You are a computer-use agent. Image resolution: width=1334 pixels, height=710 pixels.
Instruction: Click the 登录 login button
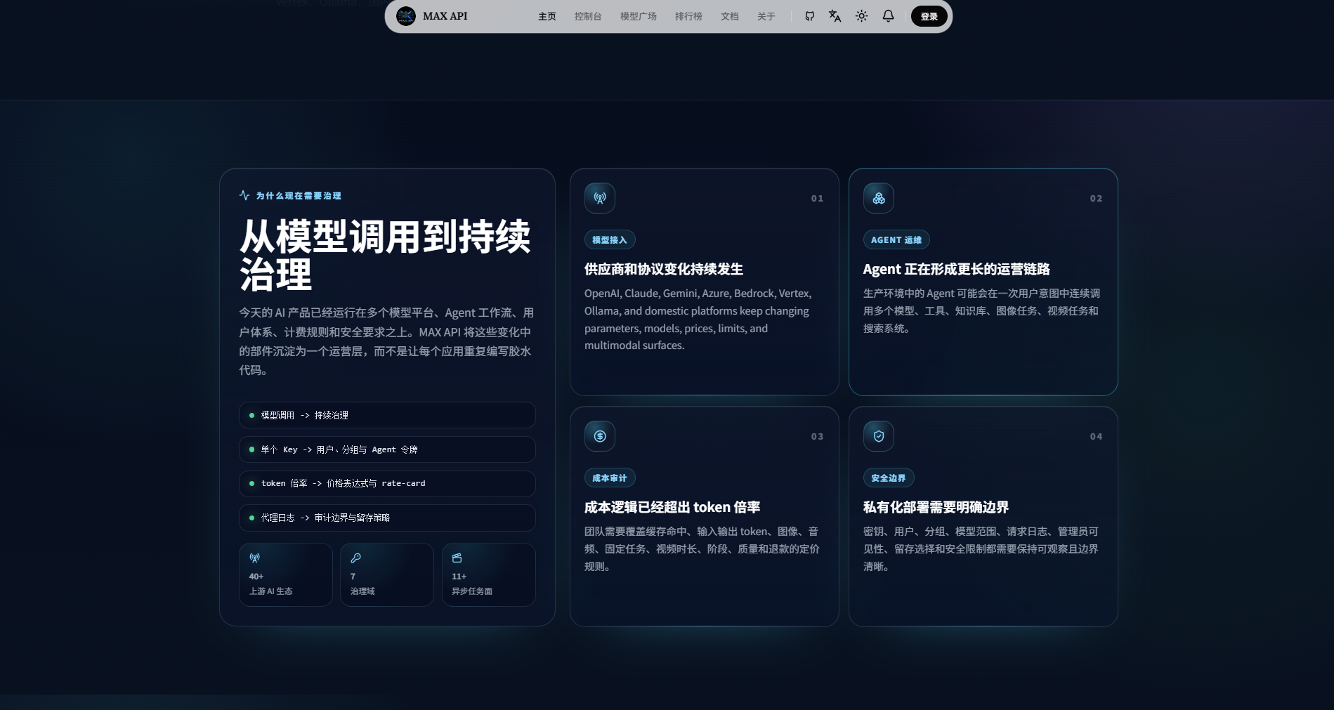pos(929,16)
